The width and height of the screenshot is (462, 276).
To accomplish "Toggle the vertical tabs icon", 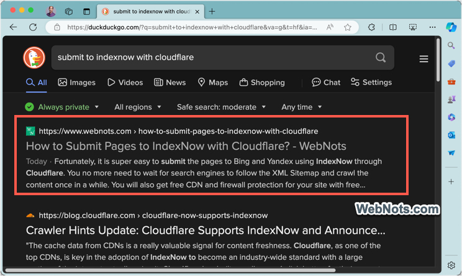I will point(86,11).
